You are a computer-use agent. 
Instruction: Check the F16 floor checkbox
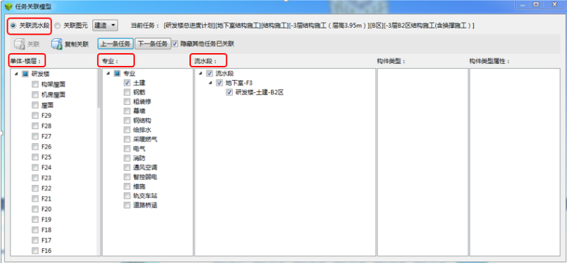coord(35,251)
